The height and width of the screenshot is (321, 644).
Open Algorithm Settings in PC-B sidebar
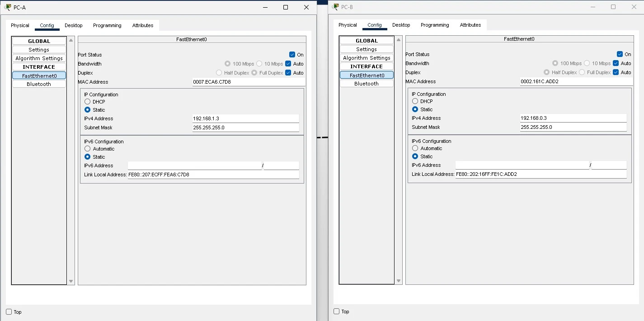point(367,58)
